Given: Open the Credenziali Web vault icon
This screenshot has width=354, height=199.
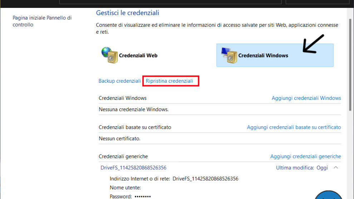Looking at the screenshot, I should click(109, 55).
